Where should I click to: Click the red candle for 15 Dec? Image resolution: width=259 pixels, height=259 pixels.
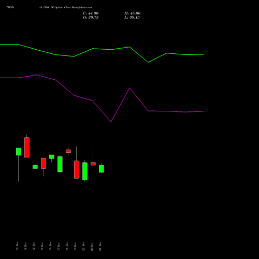click(x=44, y=163)
